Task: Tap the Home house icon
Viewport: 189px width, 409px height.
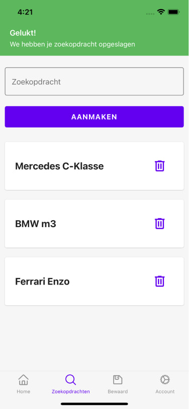Action: click(x=24, y=379)
